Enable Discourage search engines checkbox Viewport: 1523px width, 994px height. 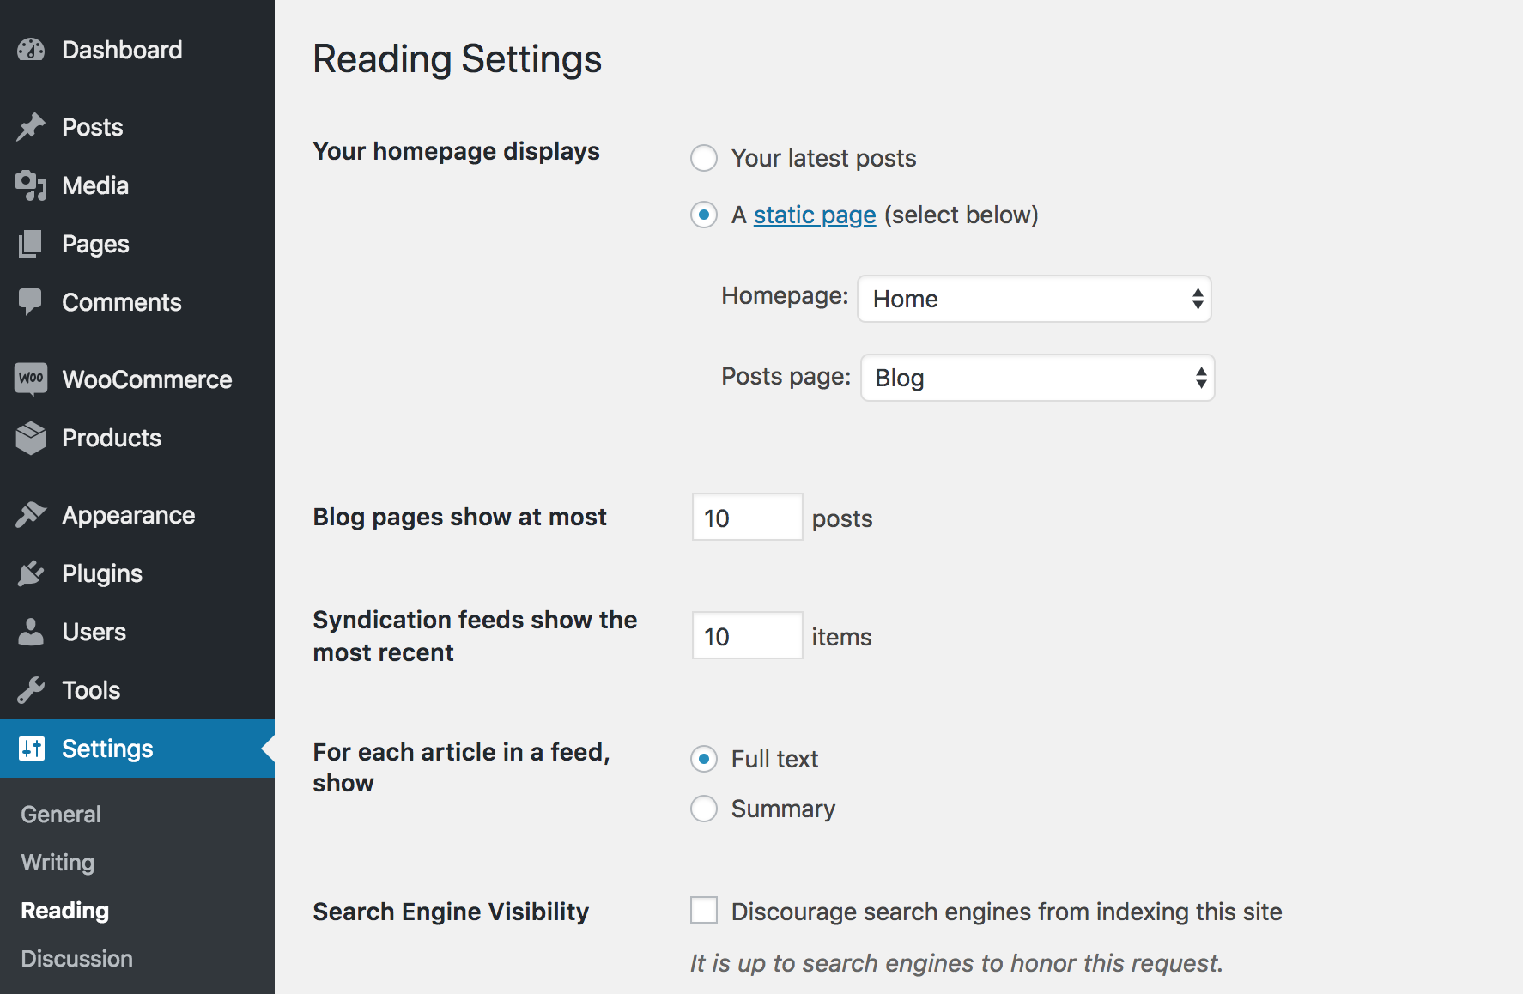(x=704, y=910)
